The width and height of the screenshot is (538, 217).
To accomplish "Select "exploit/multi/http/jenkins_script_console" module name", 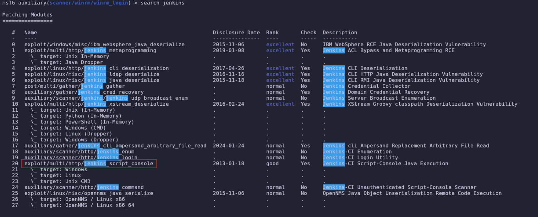I will tap(89, 164).
